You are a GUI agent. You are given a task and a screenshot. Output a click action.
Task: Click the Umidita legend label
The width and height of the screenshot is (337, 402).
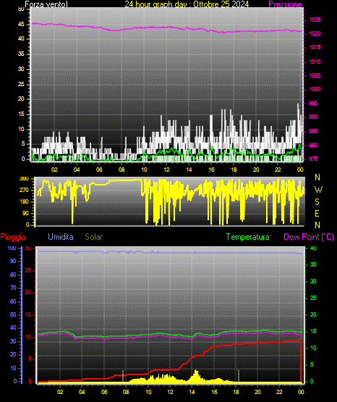[x=61, y=237]
